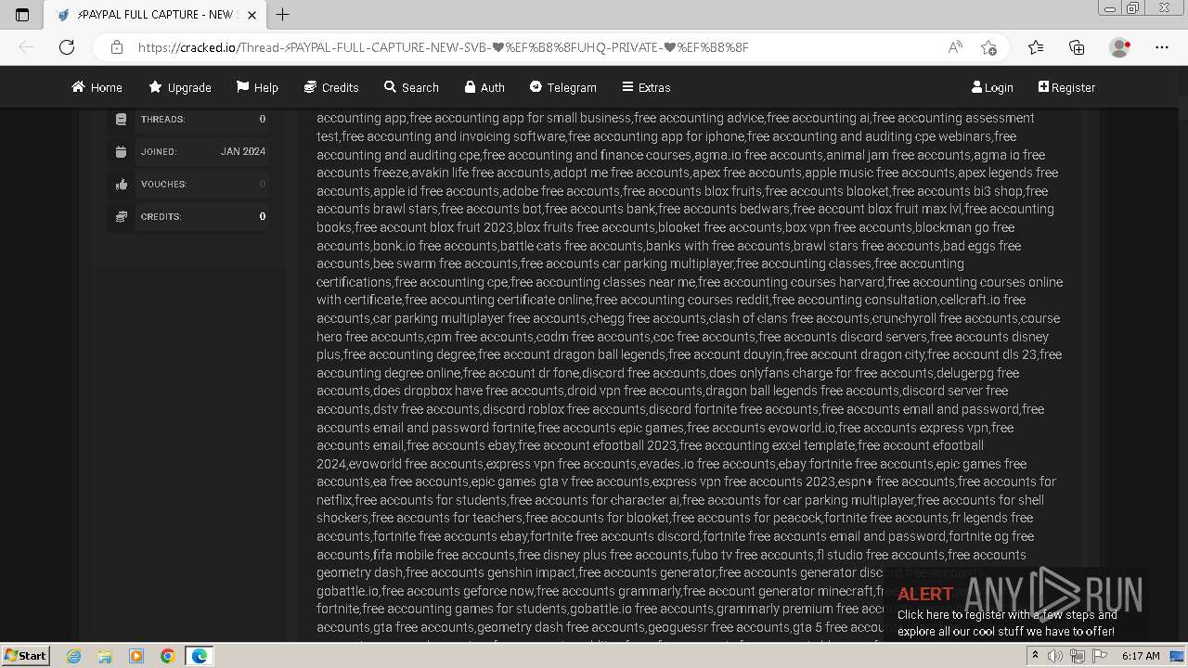Expand the Extras menu
Screen dimensions: 1188x668
click(646, 87)
